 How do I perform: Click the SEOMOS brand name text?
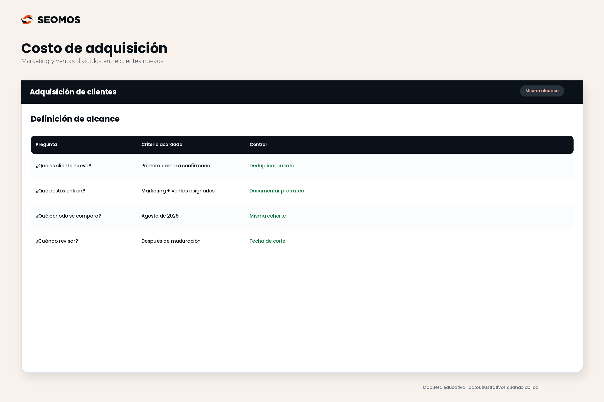tap(59, 20)
